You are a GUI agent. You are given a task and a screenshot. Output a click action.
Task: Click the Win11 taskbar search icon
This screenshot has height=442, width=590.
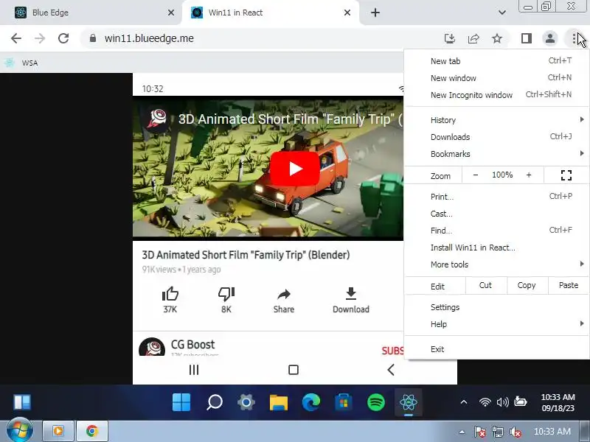click(x=215, y=402)
